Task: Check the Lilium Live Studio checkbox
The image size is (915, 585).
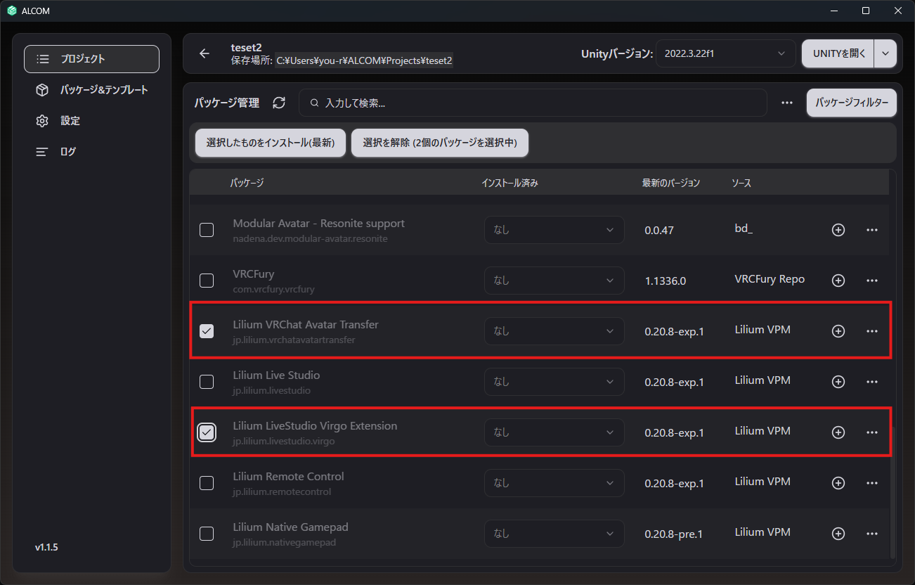Action: [x=207, y=382]
